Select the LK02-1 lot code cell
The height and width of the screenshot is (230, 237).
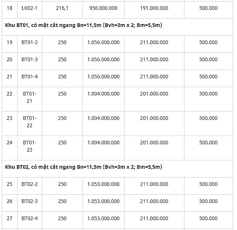pos(30,8)
